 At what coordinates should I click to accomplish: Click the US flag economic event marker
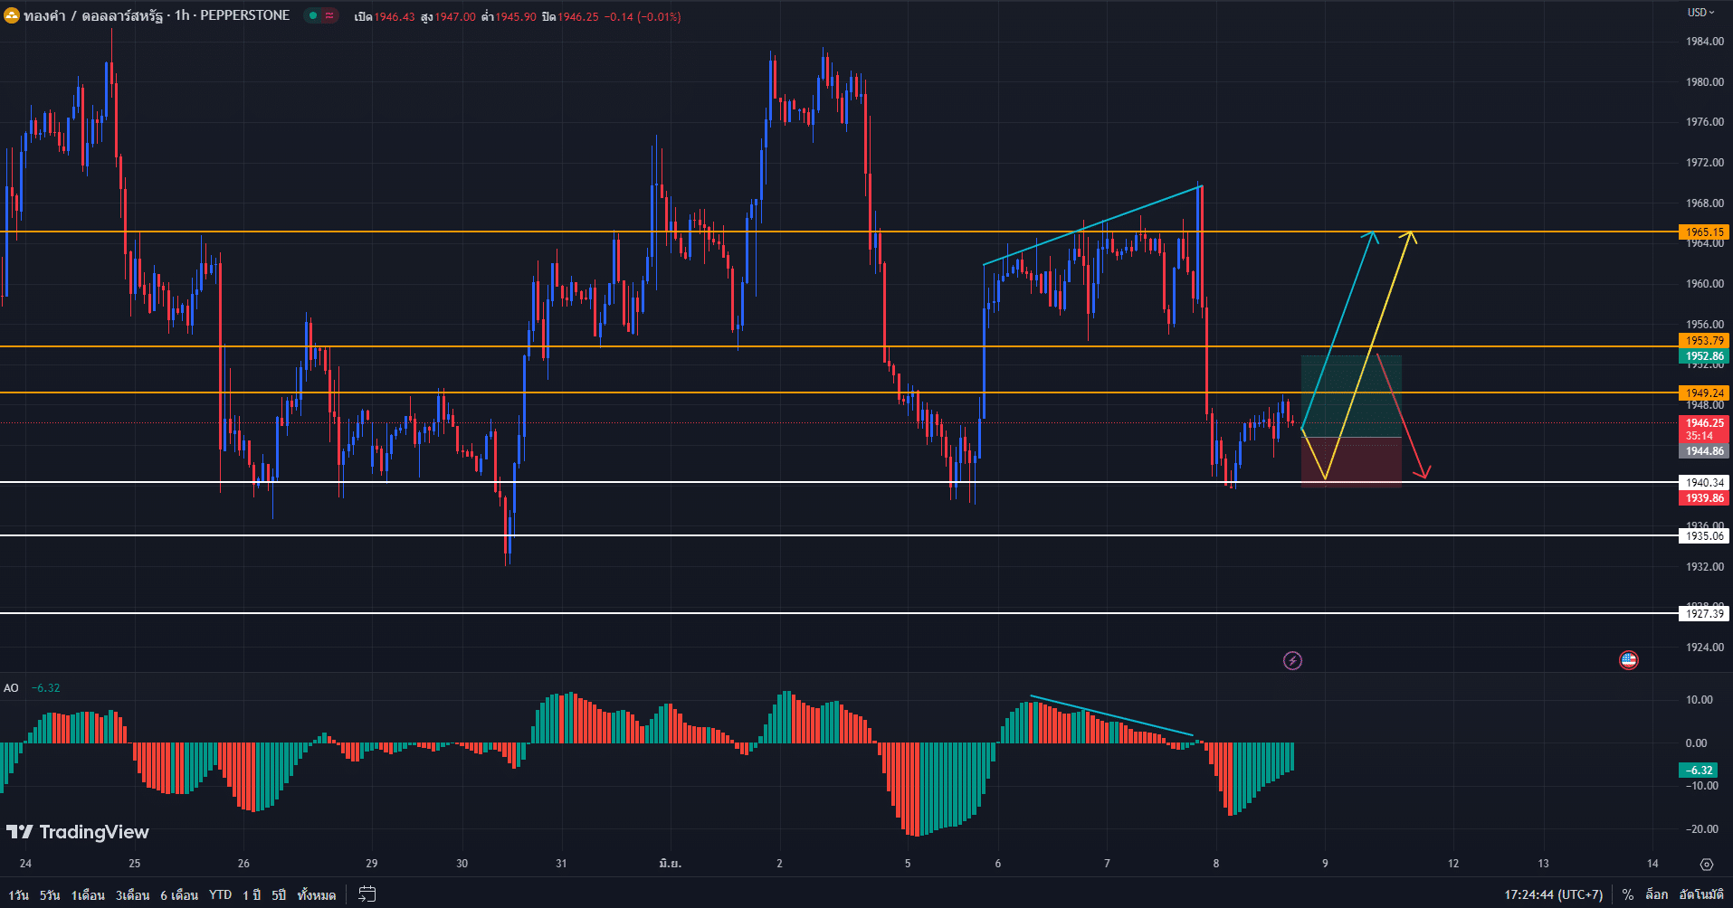(1628, 660)
